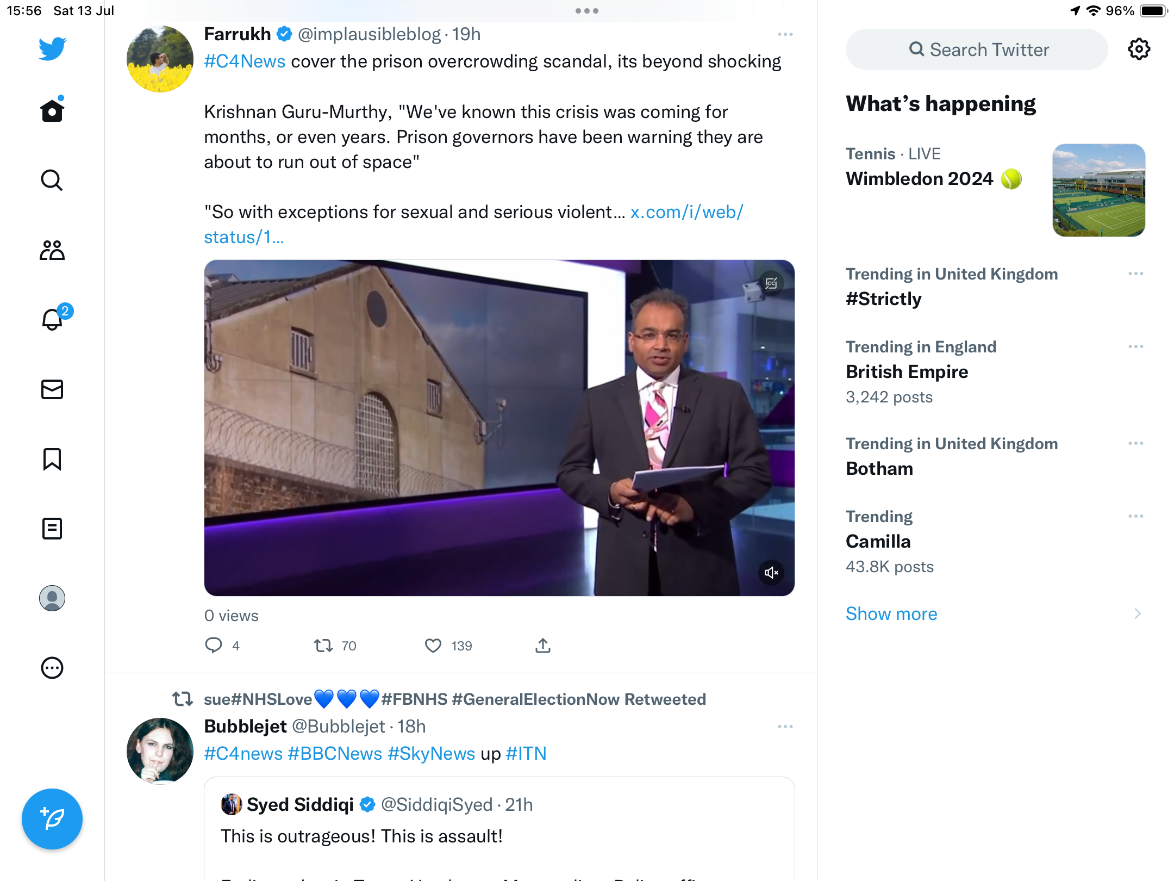
Task: Open more options on Farrukh's tweet
Action: (785, 35)
